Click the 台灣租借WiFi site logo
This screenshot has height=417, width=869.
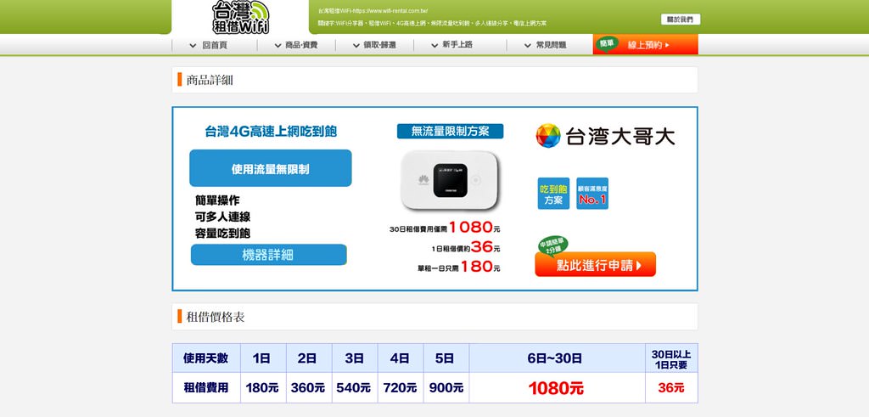click(x=240, y=17)
